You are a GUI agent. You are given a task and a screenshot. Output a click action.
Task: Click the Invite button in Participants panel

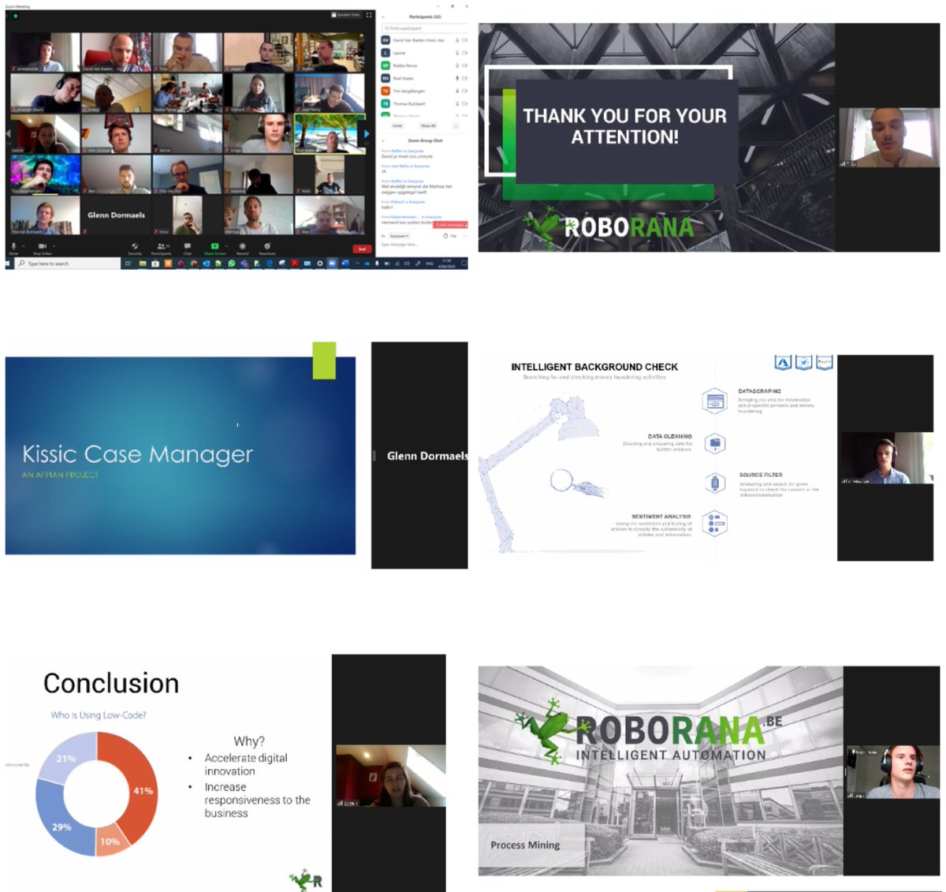(397, 125)
